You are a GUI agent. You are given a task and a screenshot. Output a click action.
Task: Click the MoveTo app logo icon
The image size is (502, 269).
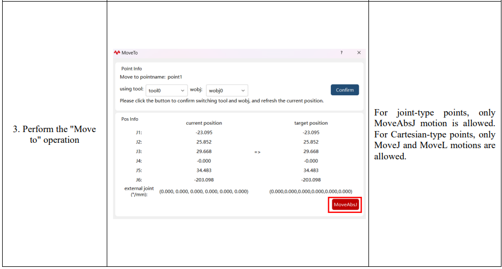point(117,52)
